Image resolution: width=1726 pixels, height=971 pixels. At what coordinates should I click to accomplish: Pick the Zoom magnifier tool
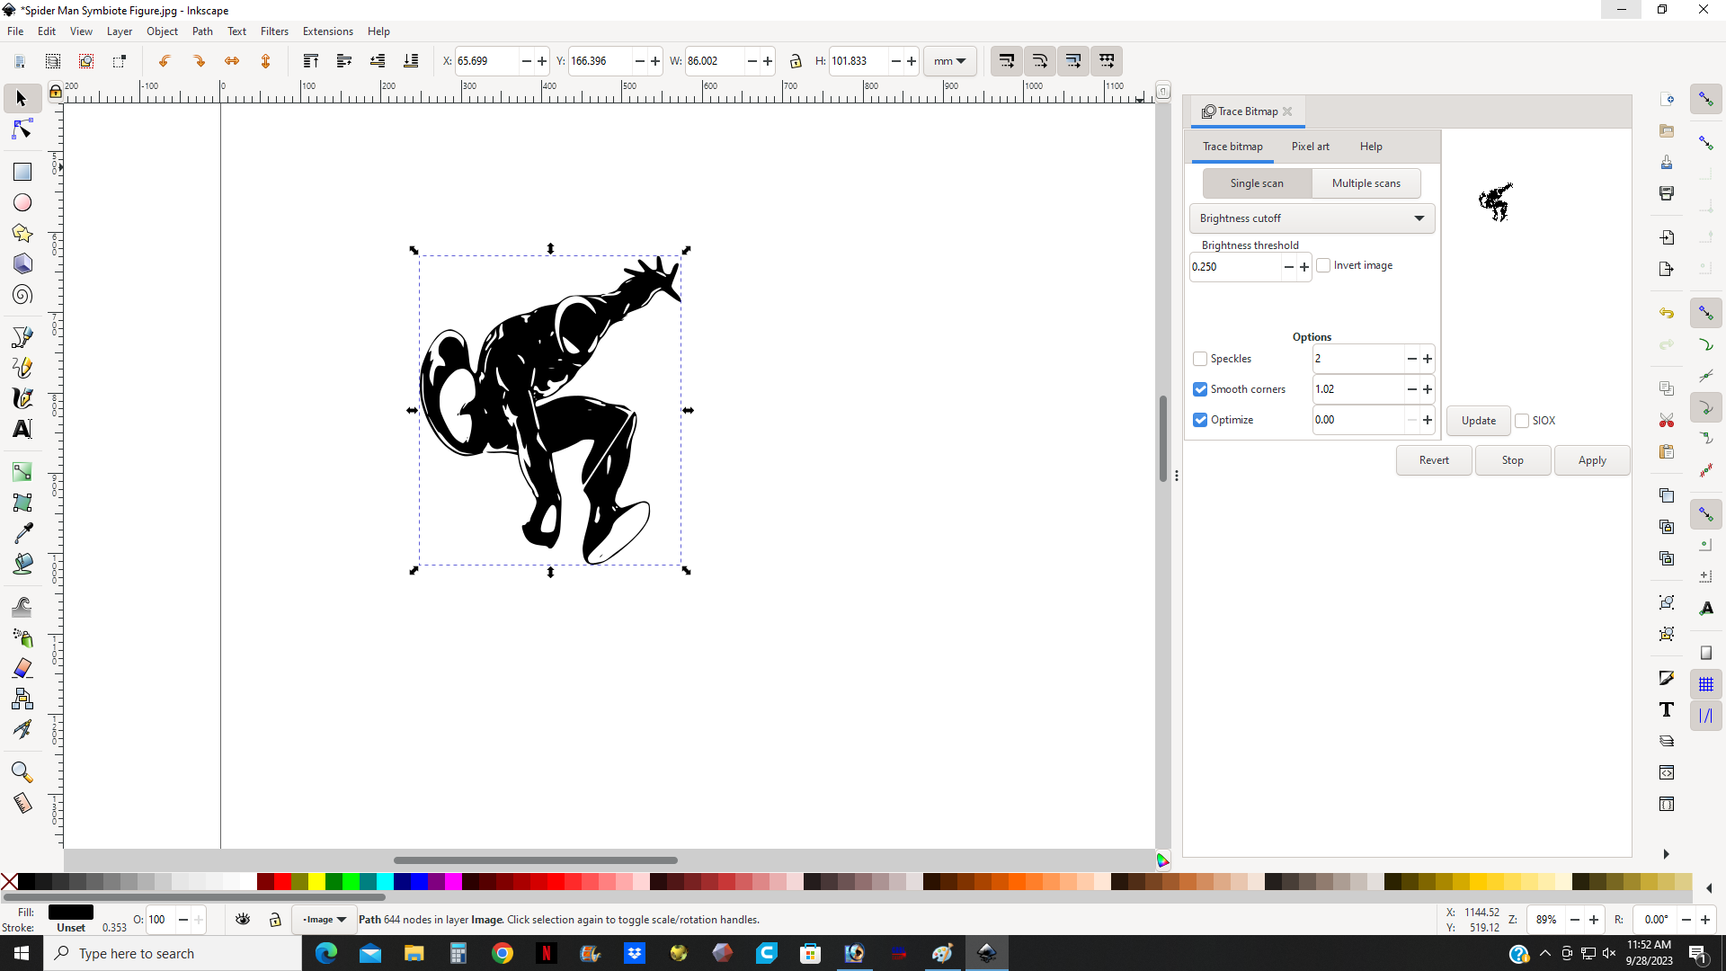(22, 772)
